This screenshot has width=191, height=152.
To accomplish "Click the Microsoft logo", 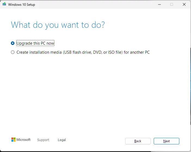I will (21, 139).
